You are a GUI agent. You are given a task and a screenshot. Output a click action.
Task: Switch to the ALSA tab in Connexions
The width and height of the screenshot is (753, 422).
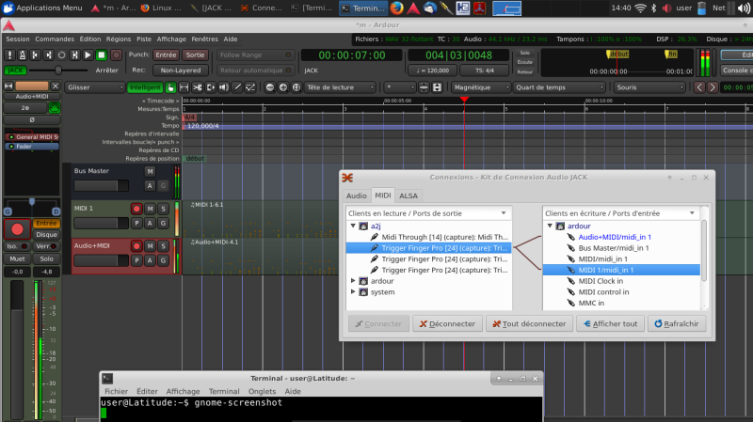409,195
